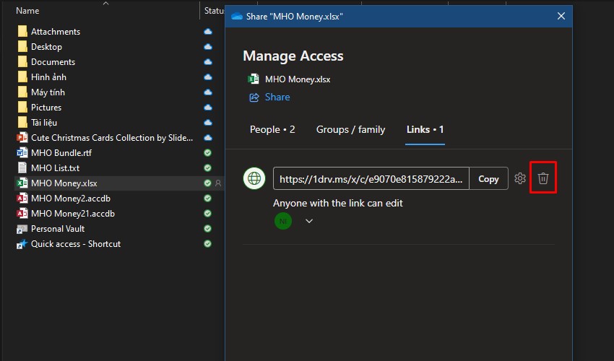Expand the chevron below the link description

[x=309, y=221]
